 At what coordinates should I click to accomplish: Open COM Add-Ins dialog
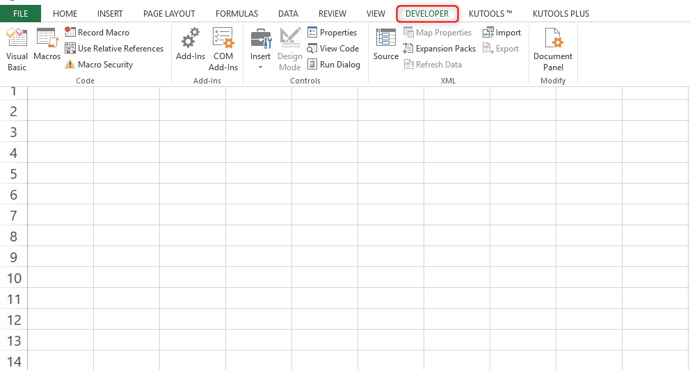[x=223, y=49]
